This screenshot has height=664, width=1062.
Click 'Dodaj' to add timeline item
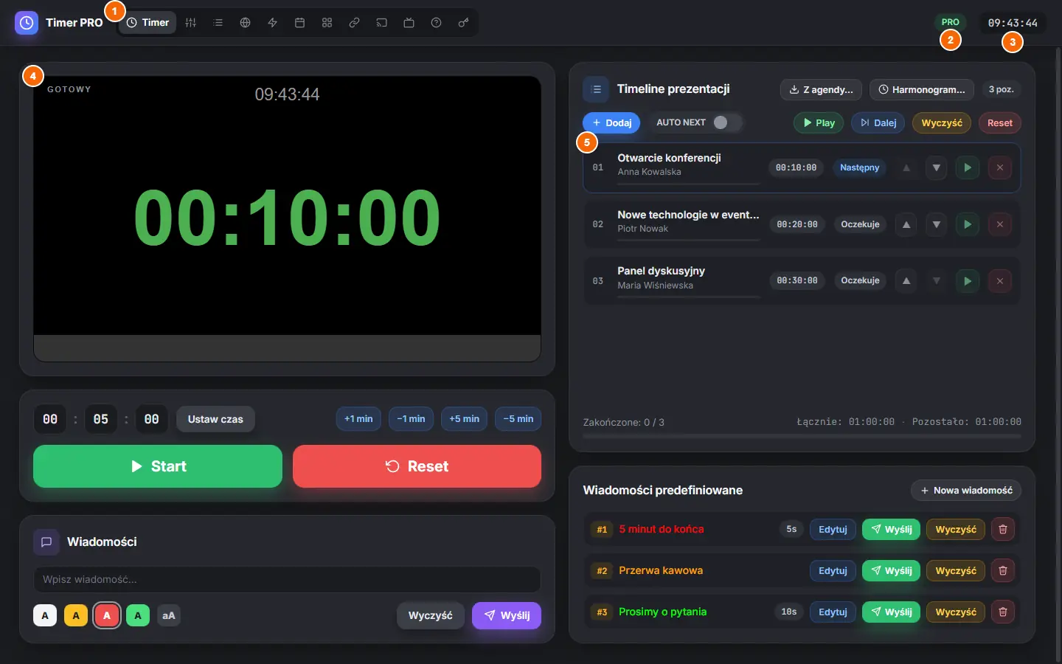611,122
